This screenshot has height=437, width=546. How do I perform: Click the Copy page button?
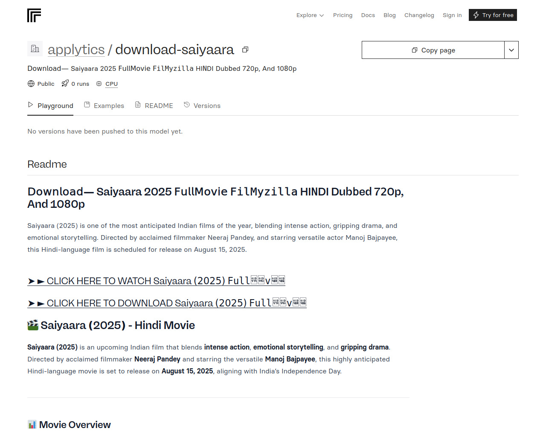pos(433,50)
